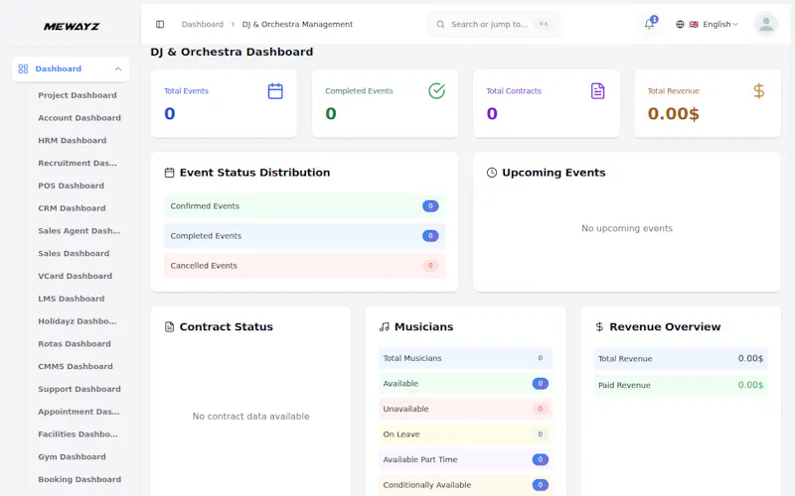Screen dimensions: 795x496
Task: Click the Upcoming Events clock icon
Action: (491, 173)
